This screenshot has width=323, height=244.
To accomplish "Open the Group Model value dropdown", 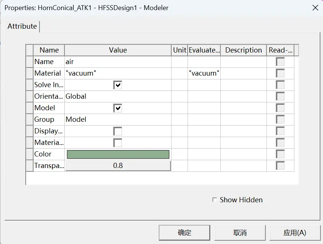I will [x=118, y=120].
